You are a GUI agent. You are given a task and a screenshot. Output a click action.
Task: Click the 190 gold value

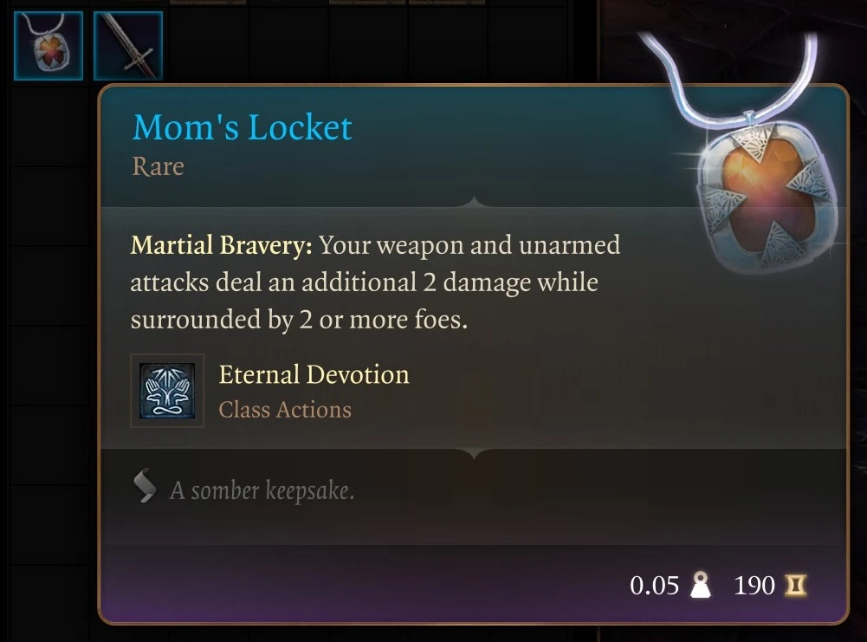[x=754, y=586]
